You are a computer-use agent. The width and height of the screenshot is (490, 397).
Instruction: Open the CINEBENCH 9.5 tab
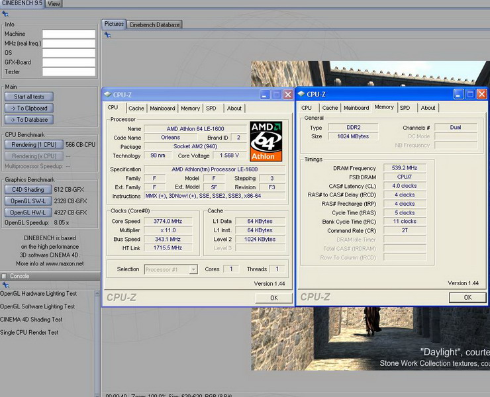23,3
